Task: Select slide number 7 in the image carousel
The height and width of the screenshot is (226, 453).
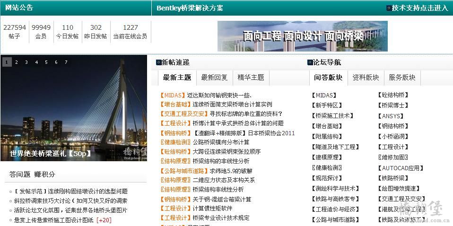Action: tap(66, 62)
